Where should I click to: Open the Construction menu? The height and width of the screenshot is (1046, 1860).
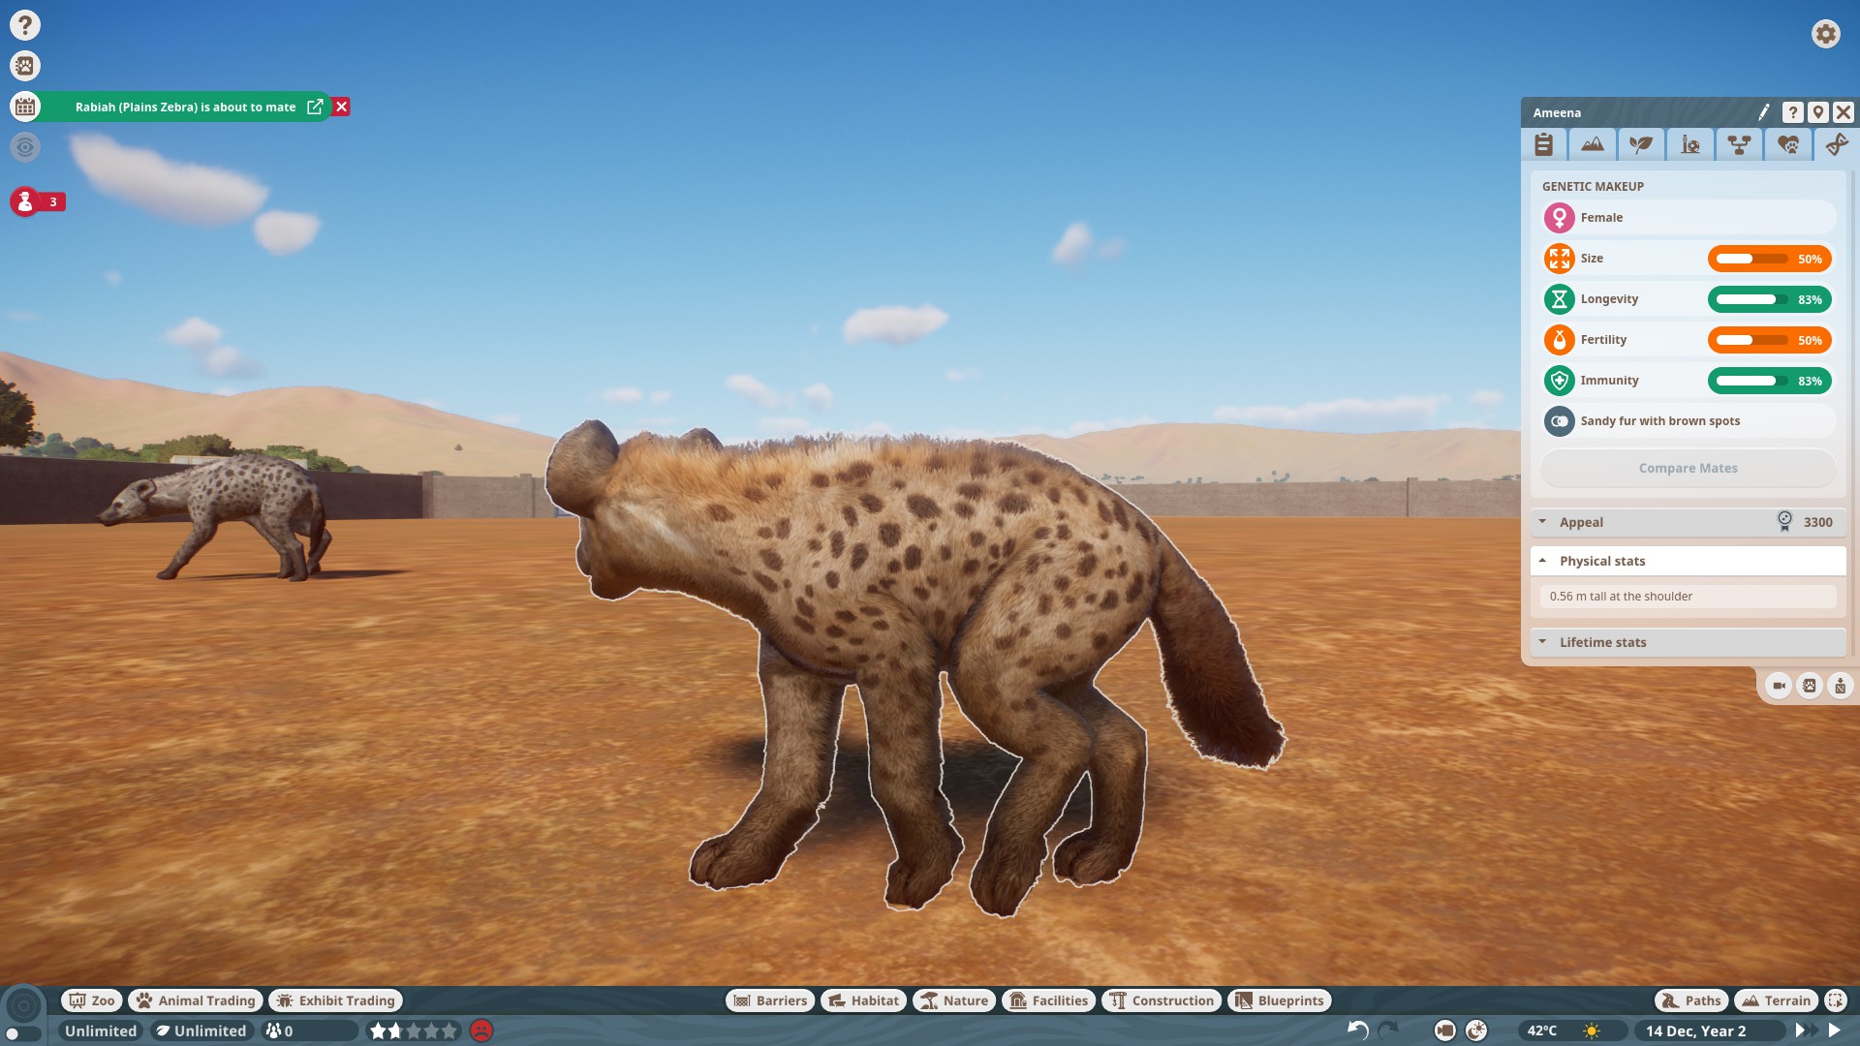(1162, 1000)
